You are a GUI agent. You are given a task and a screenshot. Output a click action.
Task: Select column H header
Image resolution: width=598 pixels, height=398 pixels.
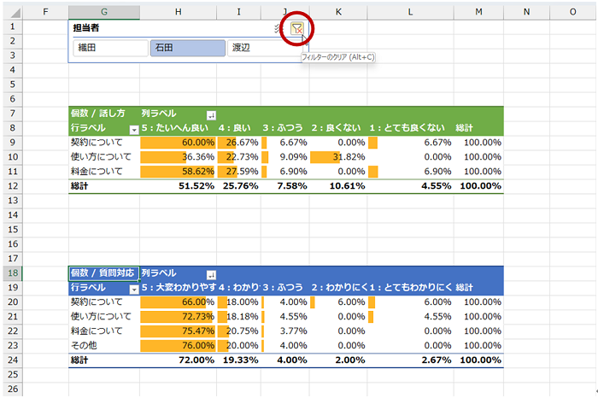pyautogui.click(x=178, y=12)
